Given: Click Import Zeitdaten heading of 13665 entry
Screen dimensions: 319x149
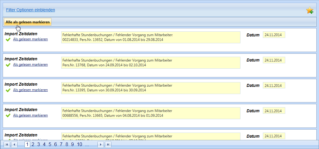Looking at the screenshot, I should click(21, 110).
